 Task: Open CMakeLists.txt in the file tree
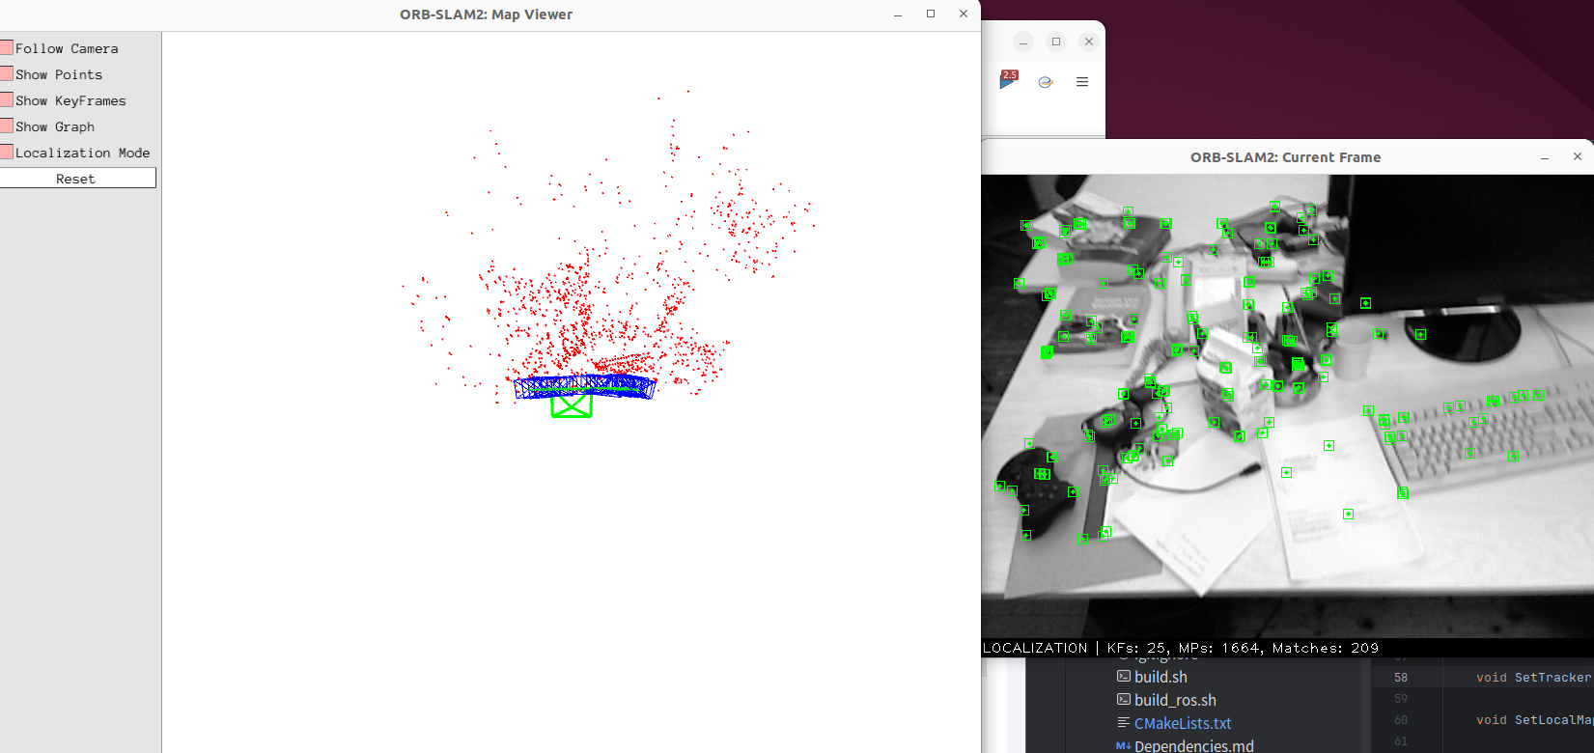(1183, 723)
